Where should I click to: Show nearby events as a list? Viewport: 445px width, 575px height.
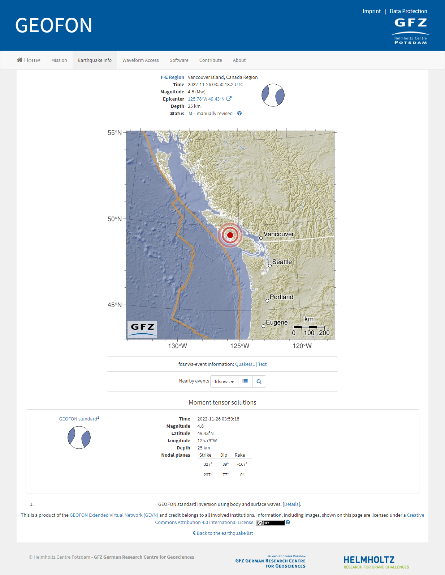pyautogui.click(x=245, y=381)
